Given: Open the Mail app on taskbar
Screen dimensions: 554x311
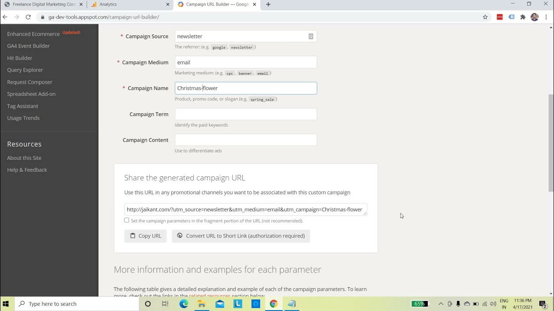Looking at the screenshot, I should [x=220, y=304].
